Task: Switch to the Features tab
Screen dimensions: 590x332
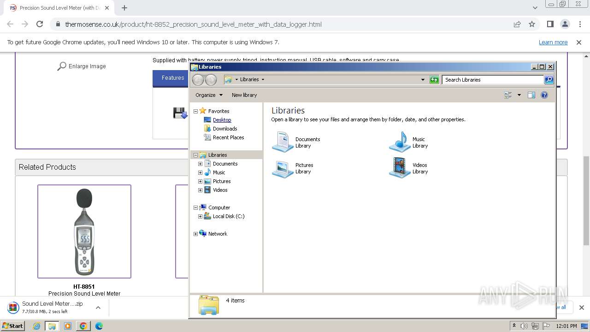Action: (x=173, y=78)
